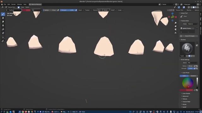Open the Render menu
The image size is (202, 113).
[13, 4]
